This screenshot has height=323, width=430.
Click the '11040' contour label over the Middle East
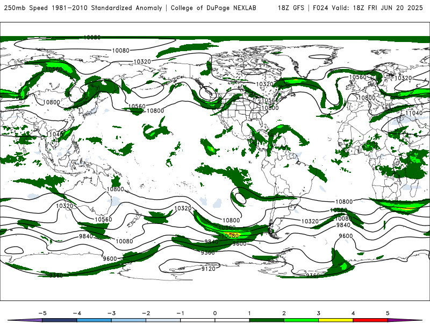point(414,113)
